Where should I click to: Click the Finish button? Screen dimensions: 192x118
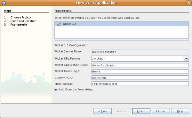(141, 111)
